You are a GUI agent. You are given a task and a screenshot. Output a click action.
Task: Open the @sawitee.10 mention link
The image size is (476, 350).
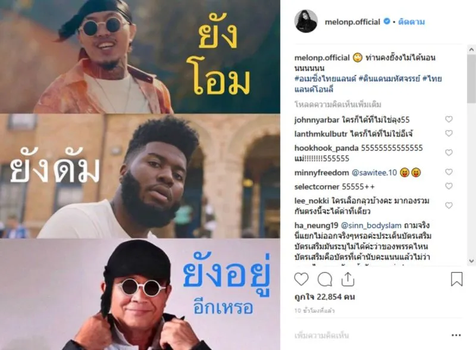click(374, 173)
